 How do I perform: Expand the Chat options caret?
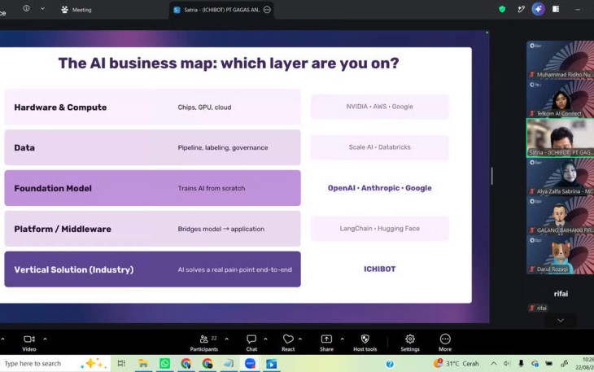pyautogui.click(x=265, y=339)
